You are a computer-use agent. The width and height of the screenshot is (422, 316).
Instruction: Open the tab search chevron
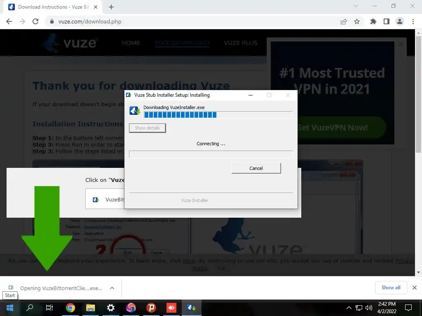(x=356, y=6)
